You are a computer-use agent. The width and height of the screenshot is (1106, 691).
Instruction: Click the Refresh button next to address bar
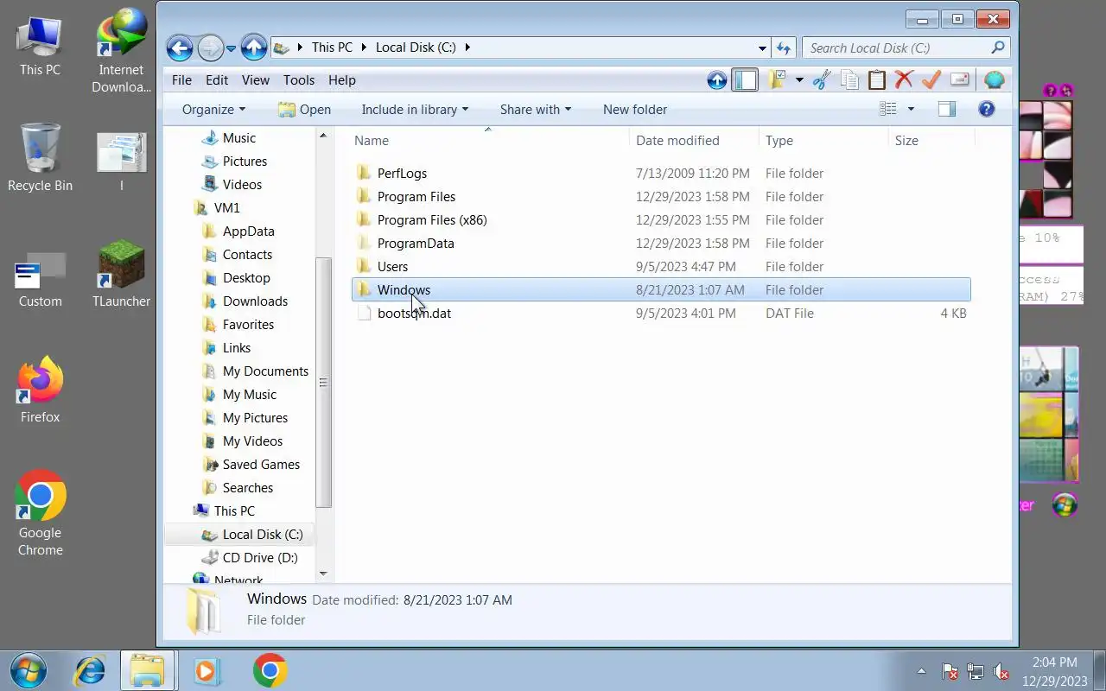[x=783, y=48]
